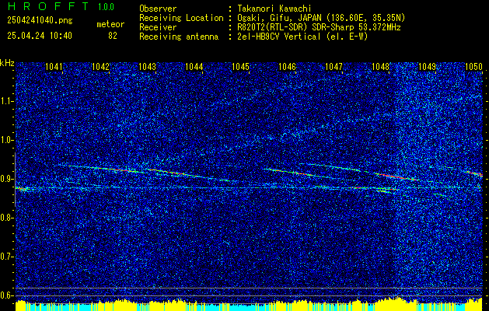Click the Receiving antenna label

pyautogui.click(x=179, y=37)
